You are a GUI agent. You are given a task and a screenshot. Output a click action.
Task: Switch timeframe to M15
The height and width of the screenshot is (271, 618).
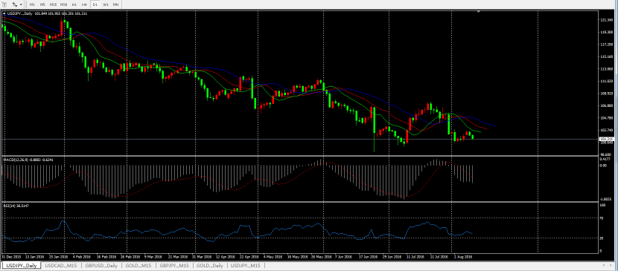tap(53, 4)
